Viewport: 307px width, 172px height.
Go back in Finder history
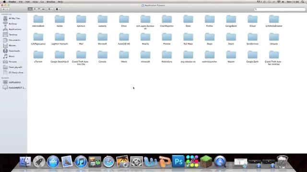click(3, 9)
